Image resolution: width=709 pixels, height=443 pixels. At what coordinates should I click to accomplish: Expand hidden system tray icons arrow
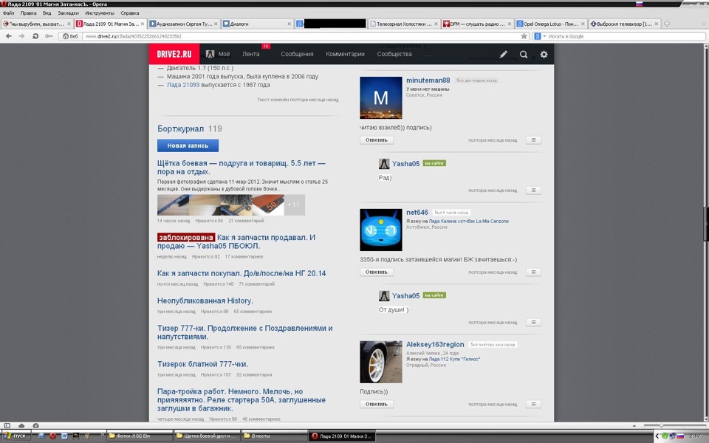coord(657,436)
